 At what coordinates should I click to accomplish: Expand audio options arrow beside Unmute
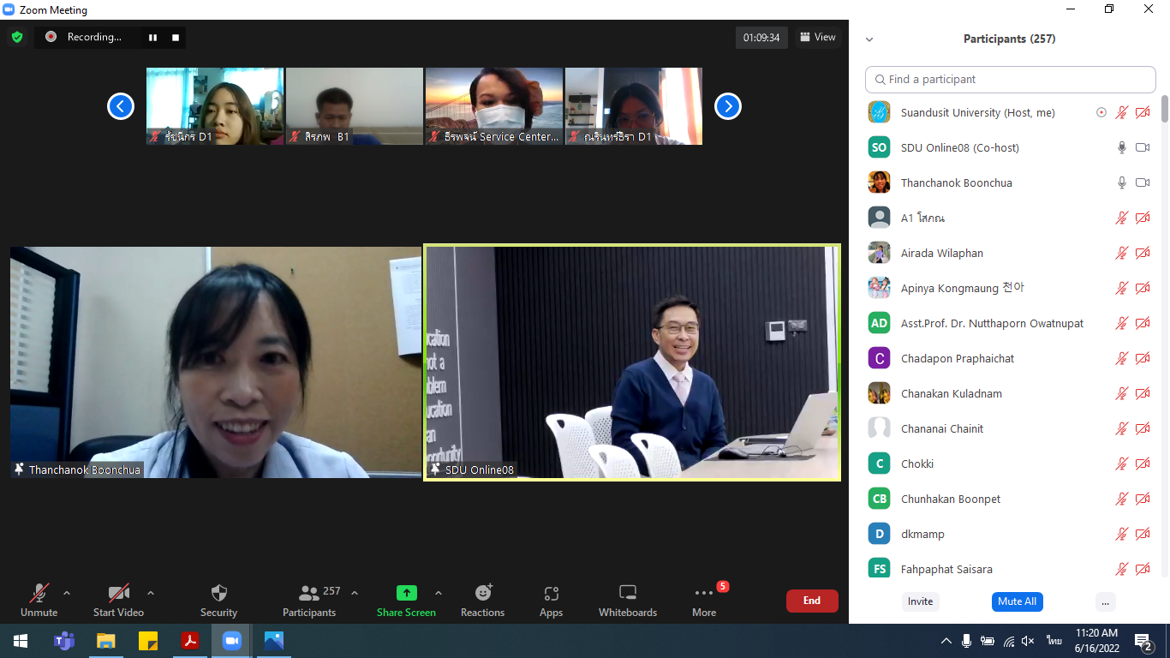coord(67,593)
